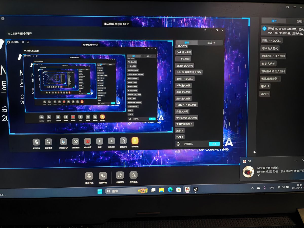
Task: Click '曾经的承诺 进入房间' in the outer chat panel
Action: click(x=273, y=71)
